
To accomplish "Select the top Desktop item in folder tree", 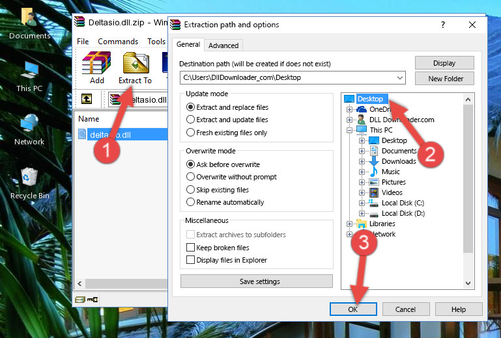I will 370,99.
